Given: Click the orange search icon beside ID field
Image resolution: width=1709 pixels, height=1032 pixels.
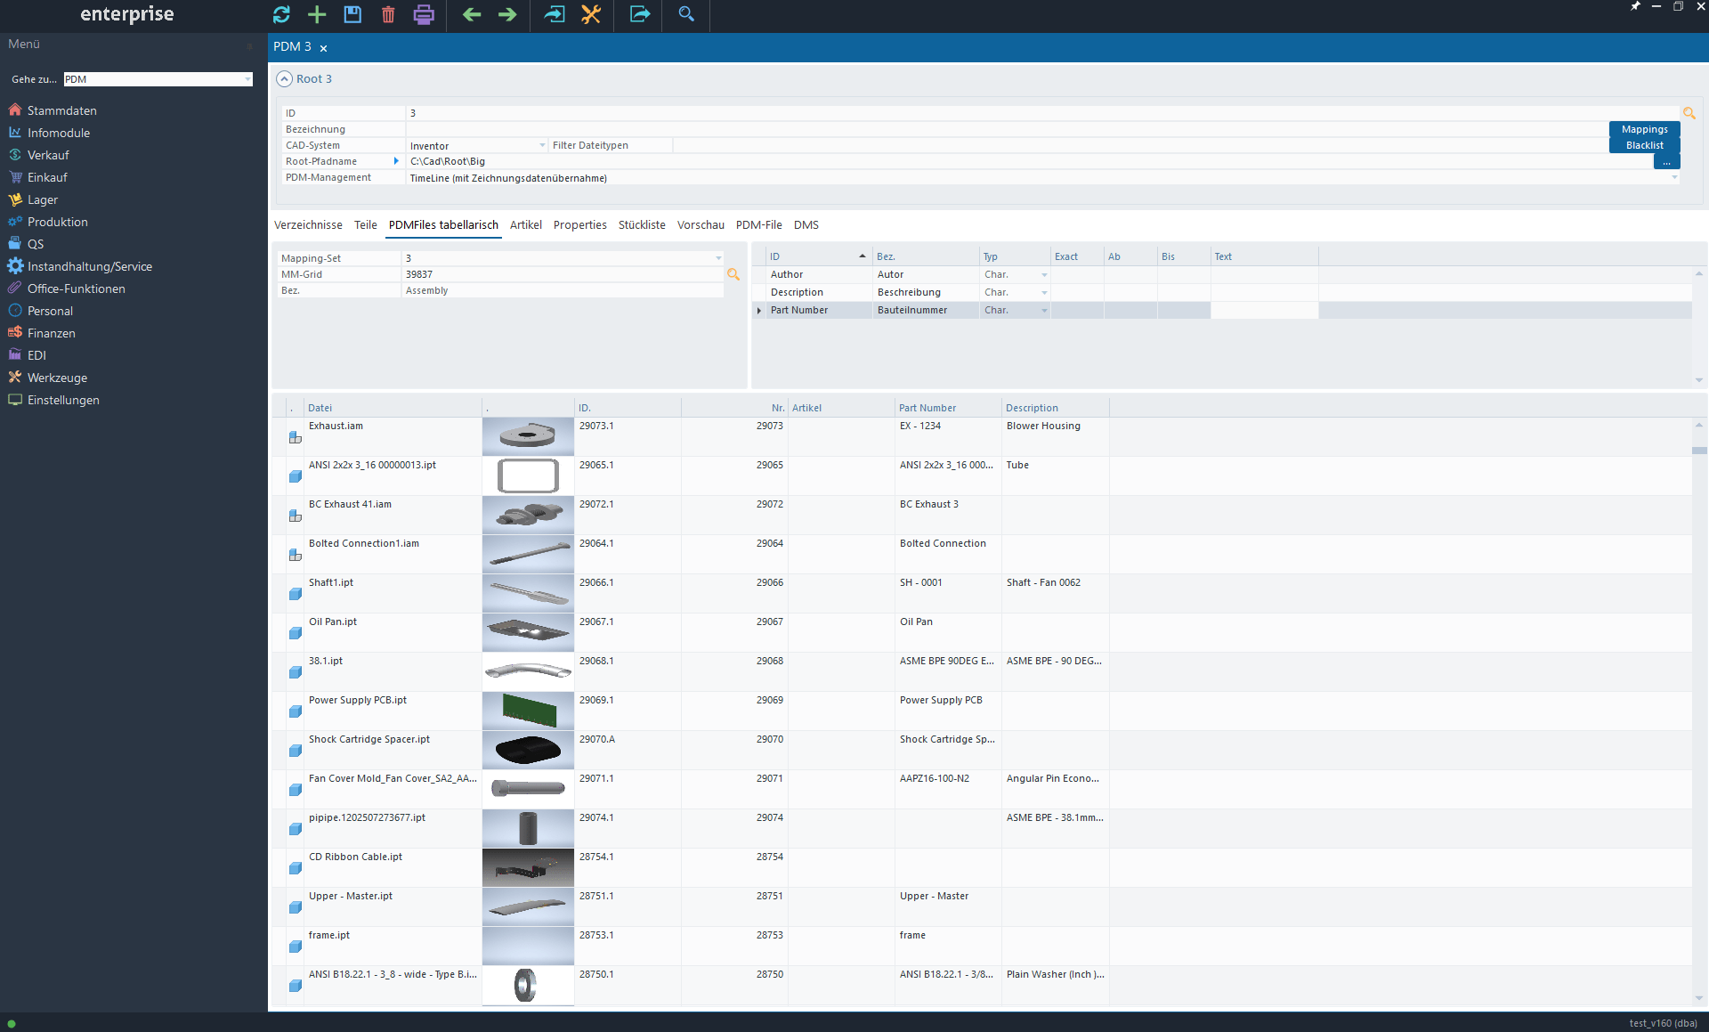Looking at the screenshot, I should pyautogui.click(x=1689, y=113).
